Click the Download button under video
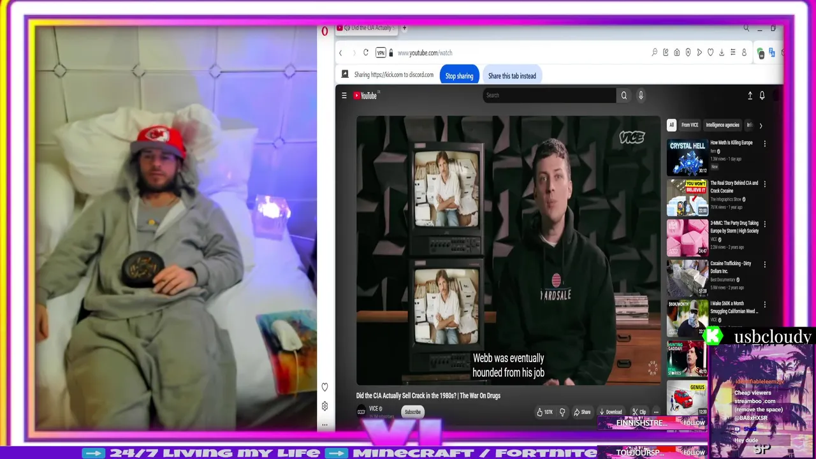Viewport: 816px width, 459px height. pos(610,412)
